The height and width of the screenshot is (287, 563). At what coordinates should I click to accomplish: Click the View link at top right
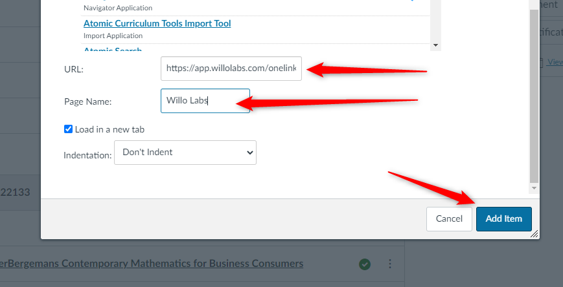[x=555, y=62]
